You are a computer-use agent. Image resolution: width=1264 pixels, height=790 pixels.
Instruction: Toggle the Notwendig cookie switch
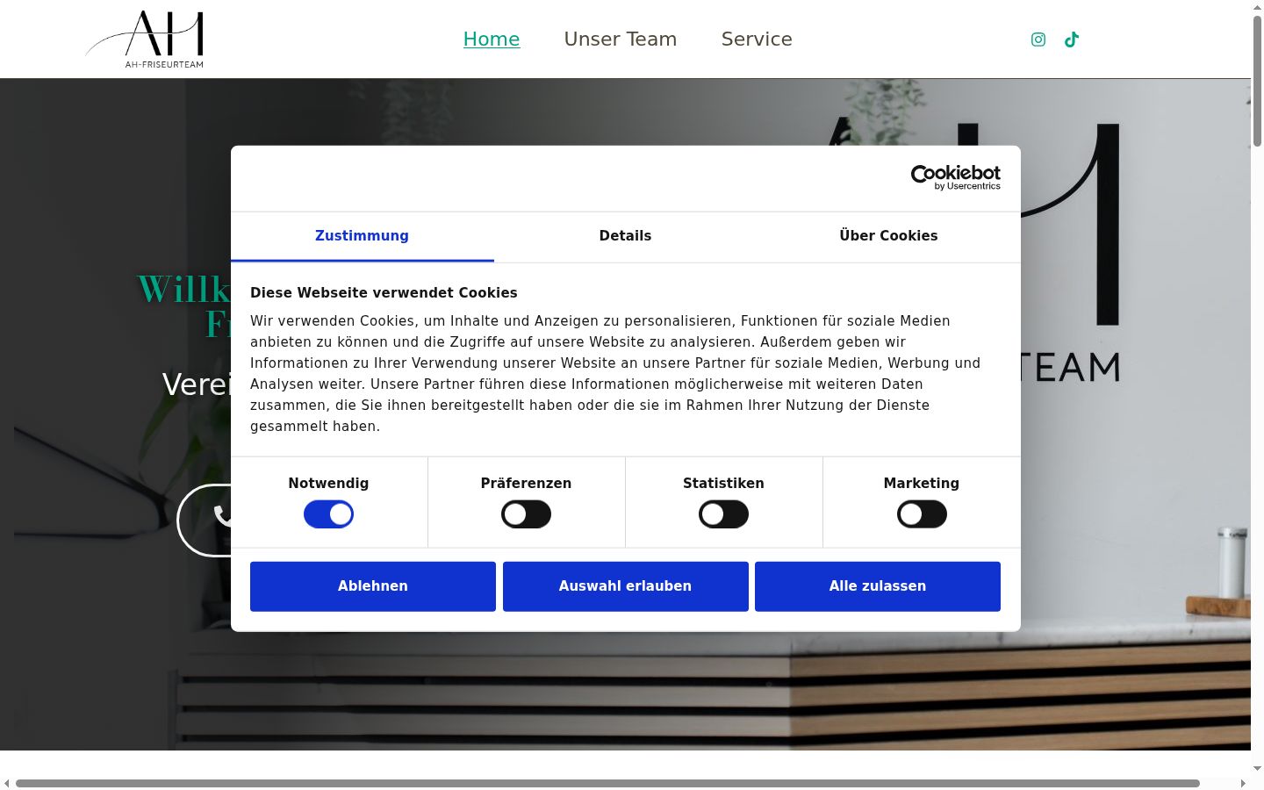pyautogui.click(x=328, y=514)
